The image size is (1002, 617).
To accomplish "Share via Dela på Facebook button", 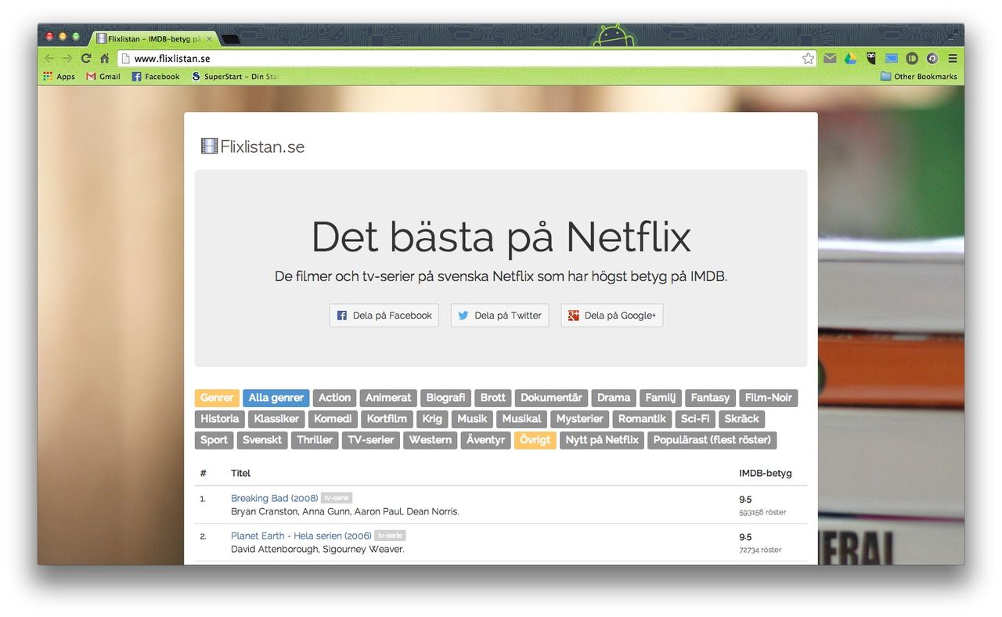I will [x=384, y=316].
